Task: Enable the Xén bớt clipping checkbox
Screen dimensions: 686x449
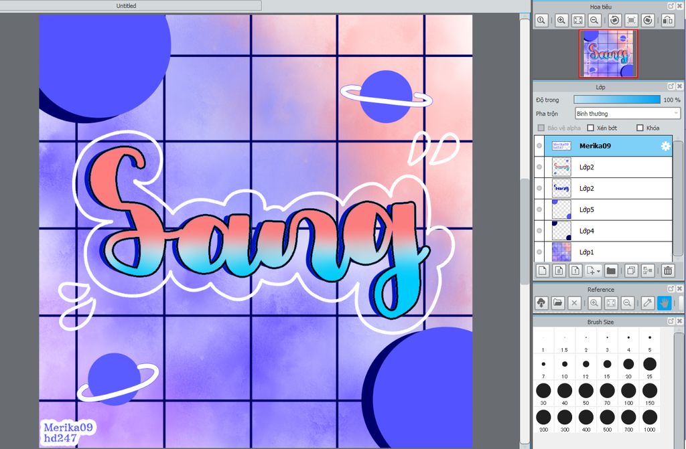Action: click(x=591, y=128)
